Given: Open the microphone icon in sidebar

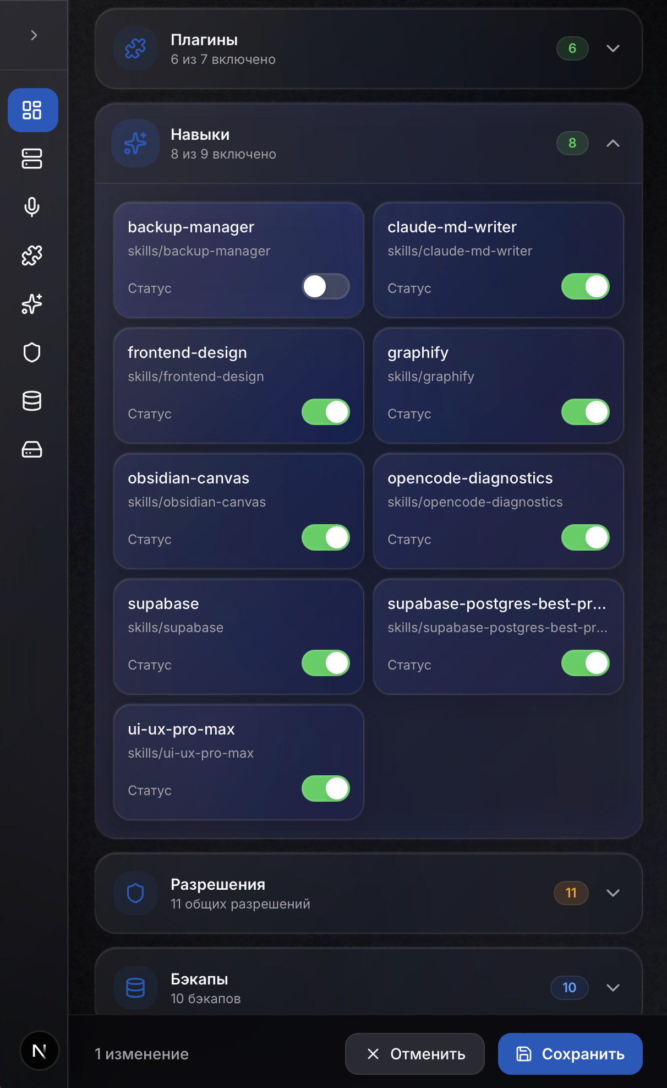Looking at the screenshot, I should tap(32, 207).
